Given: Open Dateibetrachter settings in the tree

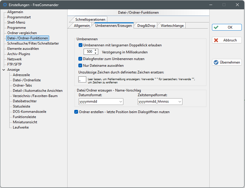Looking at the screenshot, I should (25, 101).
